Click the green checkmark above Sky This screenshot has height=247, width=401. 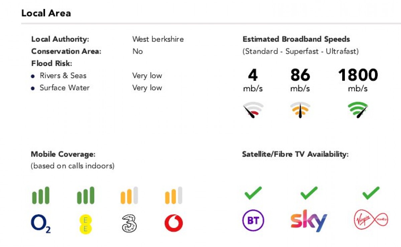pyautogui.click(x=309, y=193)
